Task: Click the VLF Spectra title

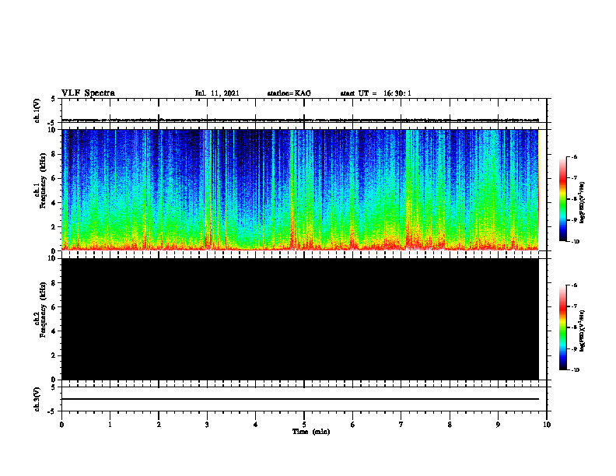Action: click(88, 93)
